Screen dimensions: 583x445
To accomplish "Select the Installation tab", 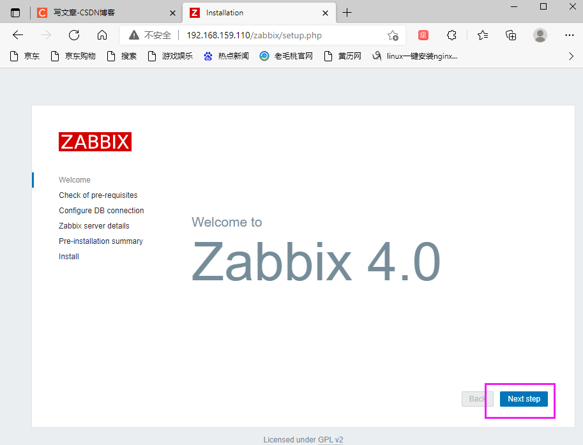I will point(259,13).
